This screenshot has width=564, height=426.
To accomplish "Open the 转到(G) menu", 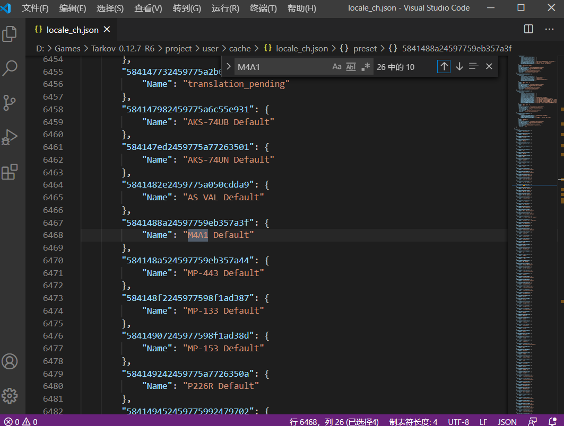I will (x=187, y=8).
